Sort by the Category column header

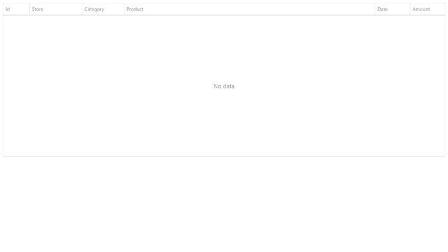pyautogui.click(x=102, y=9)
